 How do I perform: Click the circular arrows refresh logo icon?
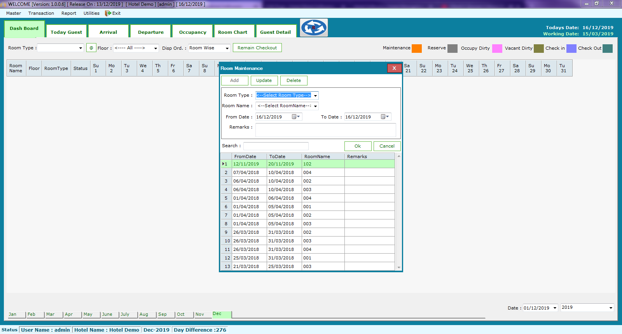314,28
